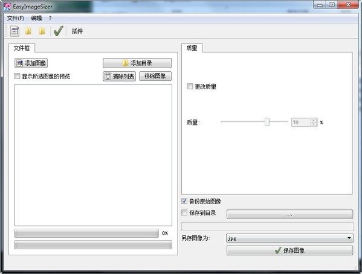Screen dimensions: 362x274
Task: Open the 编辑 menu
Action: point(36,18)
